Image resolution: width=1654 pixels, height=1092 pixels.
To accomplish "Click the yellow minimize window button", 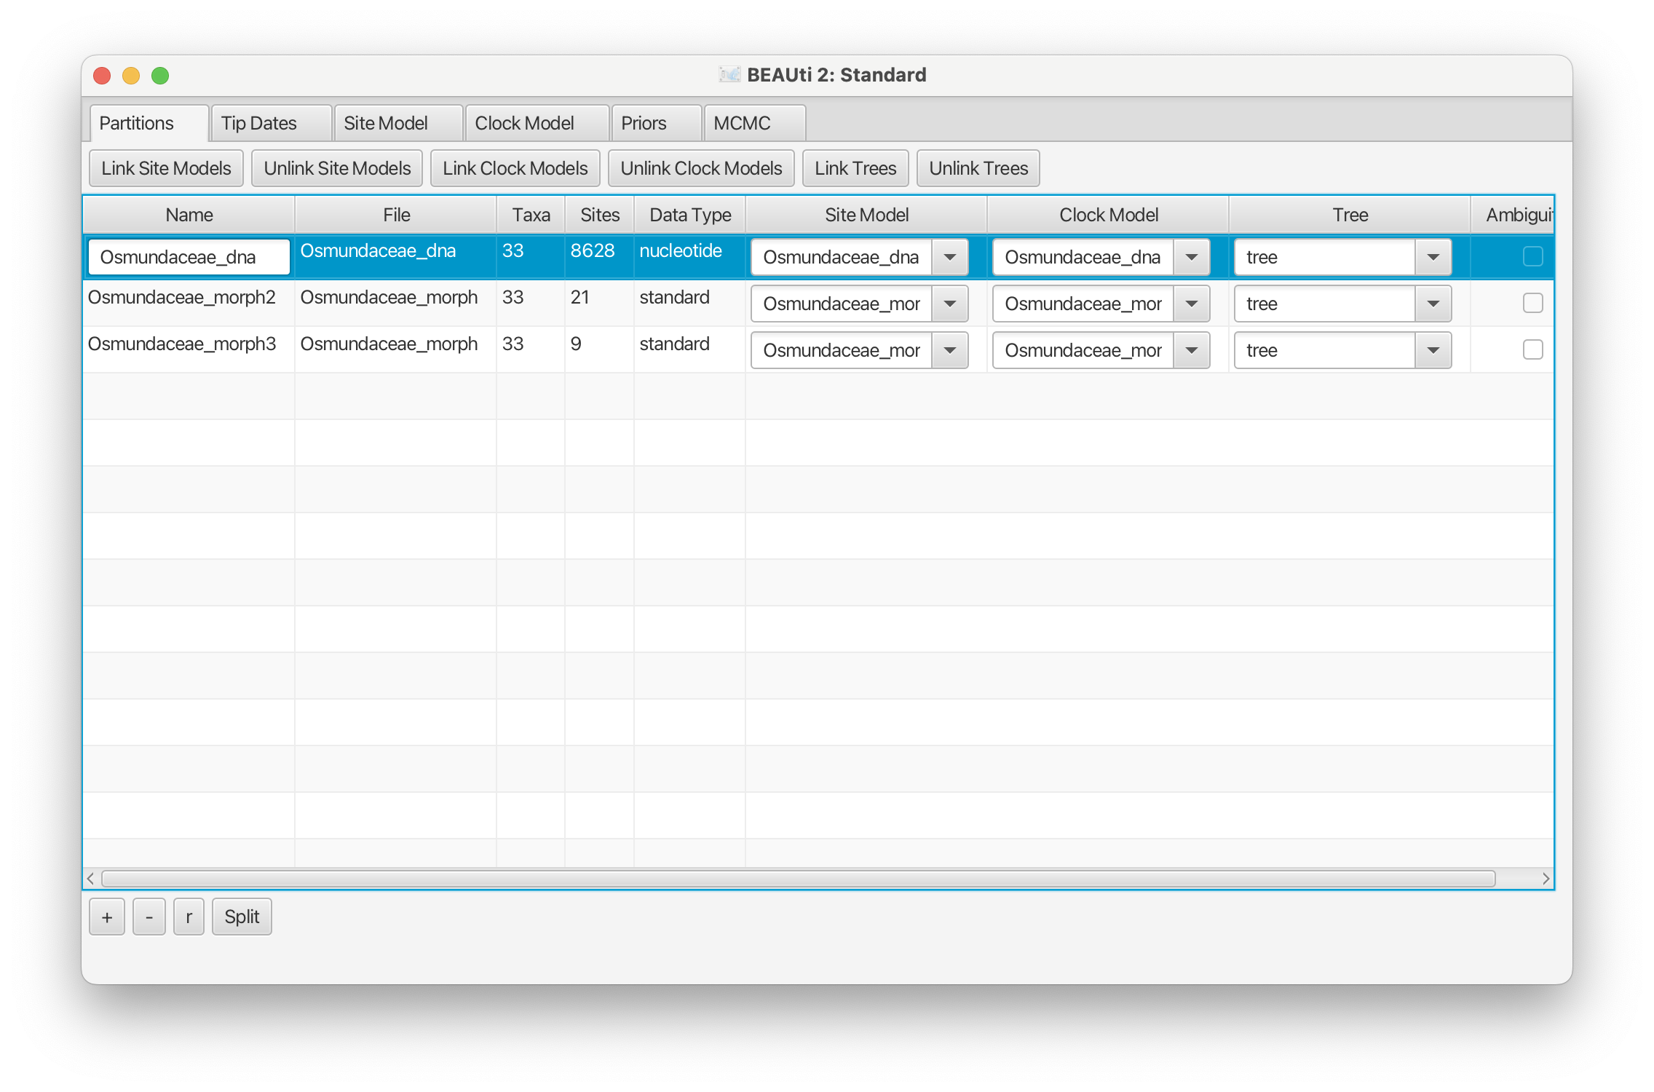I will click(x=131, y=76).
